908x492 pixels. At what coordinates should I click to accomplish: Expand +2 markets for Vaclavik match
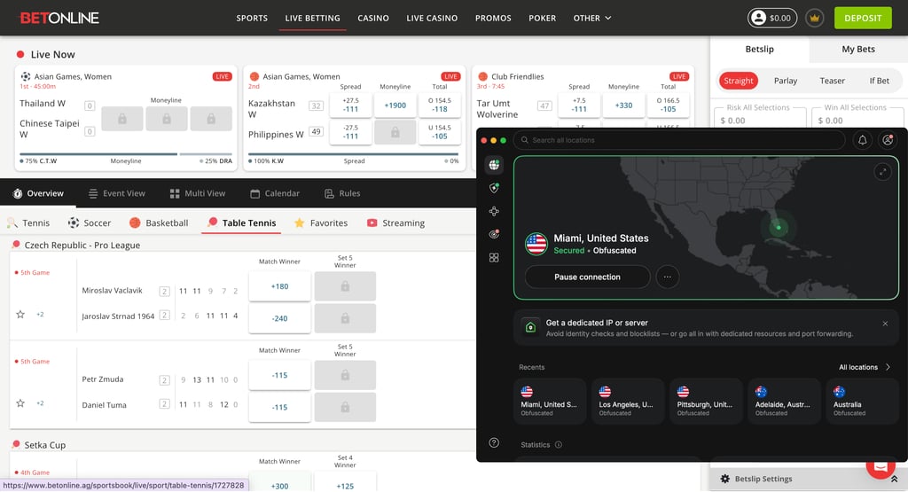40,315
